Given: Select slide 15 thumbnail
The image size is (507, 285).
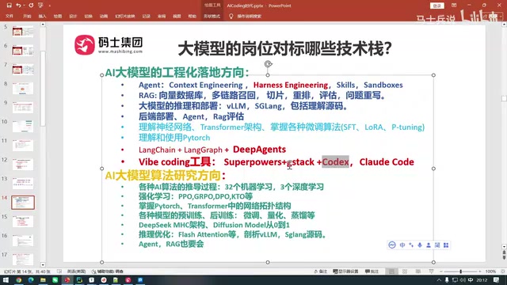Looking at the screenshot, I should [x=23, y=222].
